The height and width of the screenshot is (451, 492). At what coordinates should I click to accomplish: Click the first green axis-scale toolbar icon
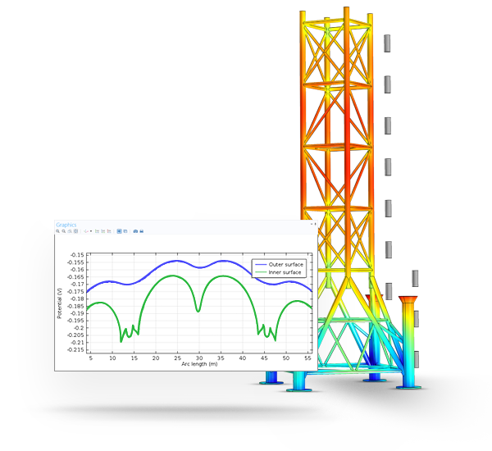(97, 231)
